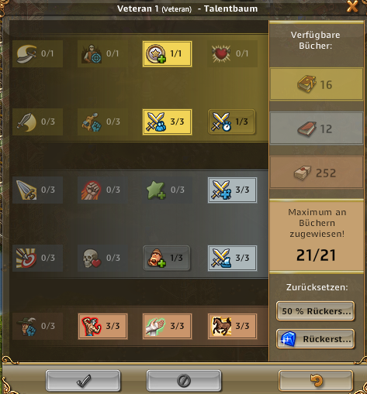Select the skull with heart talent
This screenshot has height=394, width=367.
102,258
